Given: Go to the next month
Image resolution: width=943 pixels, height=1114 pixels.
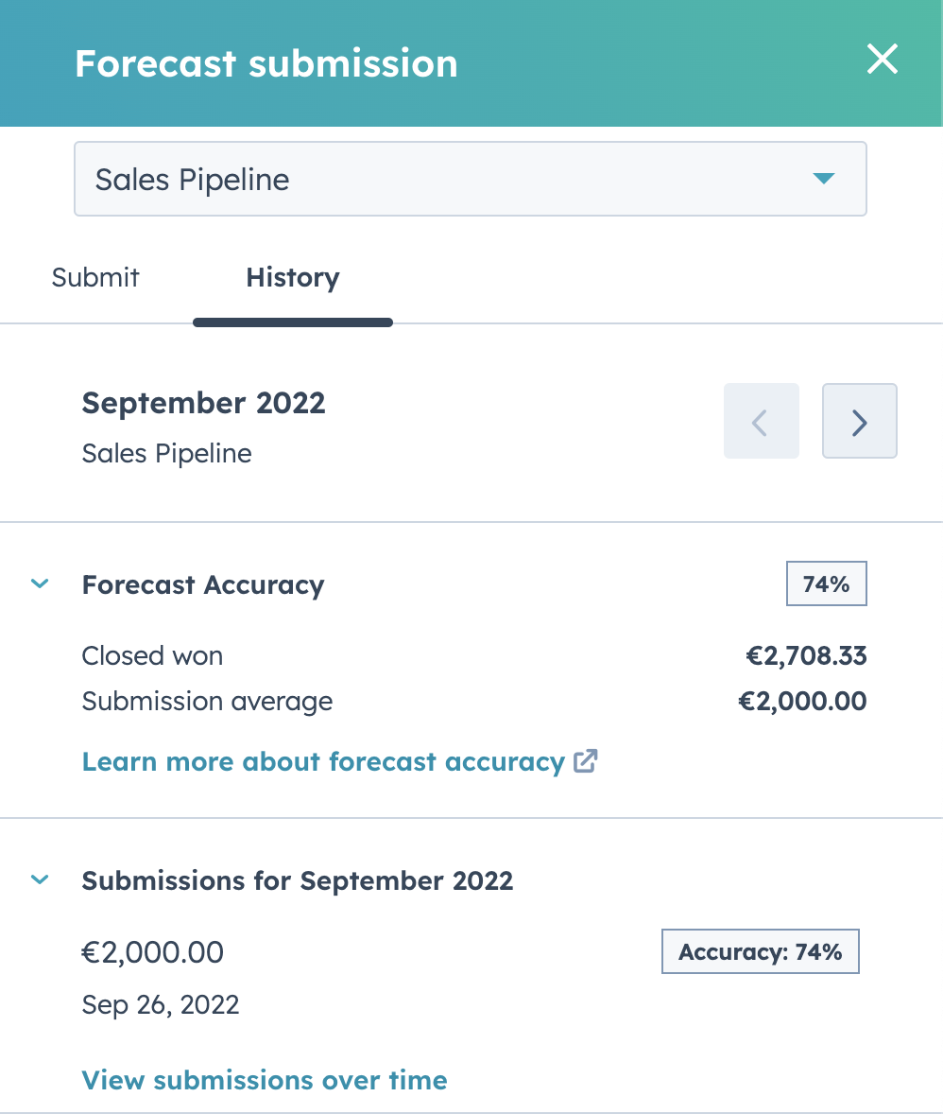Looking at the screenshot, I should pyautogui.click(x=859, y=422).
